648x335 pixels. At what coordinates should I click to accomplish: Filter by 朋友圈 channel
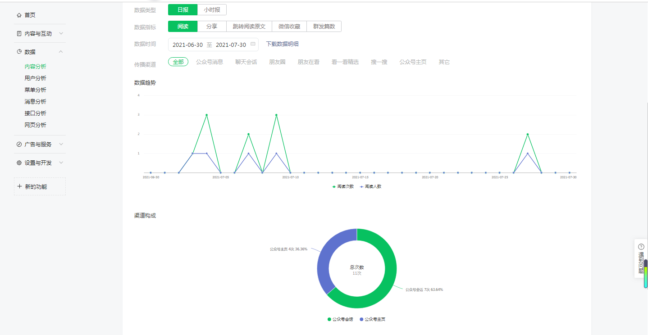tap(277, 62)
